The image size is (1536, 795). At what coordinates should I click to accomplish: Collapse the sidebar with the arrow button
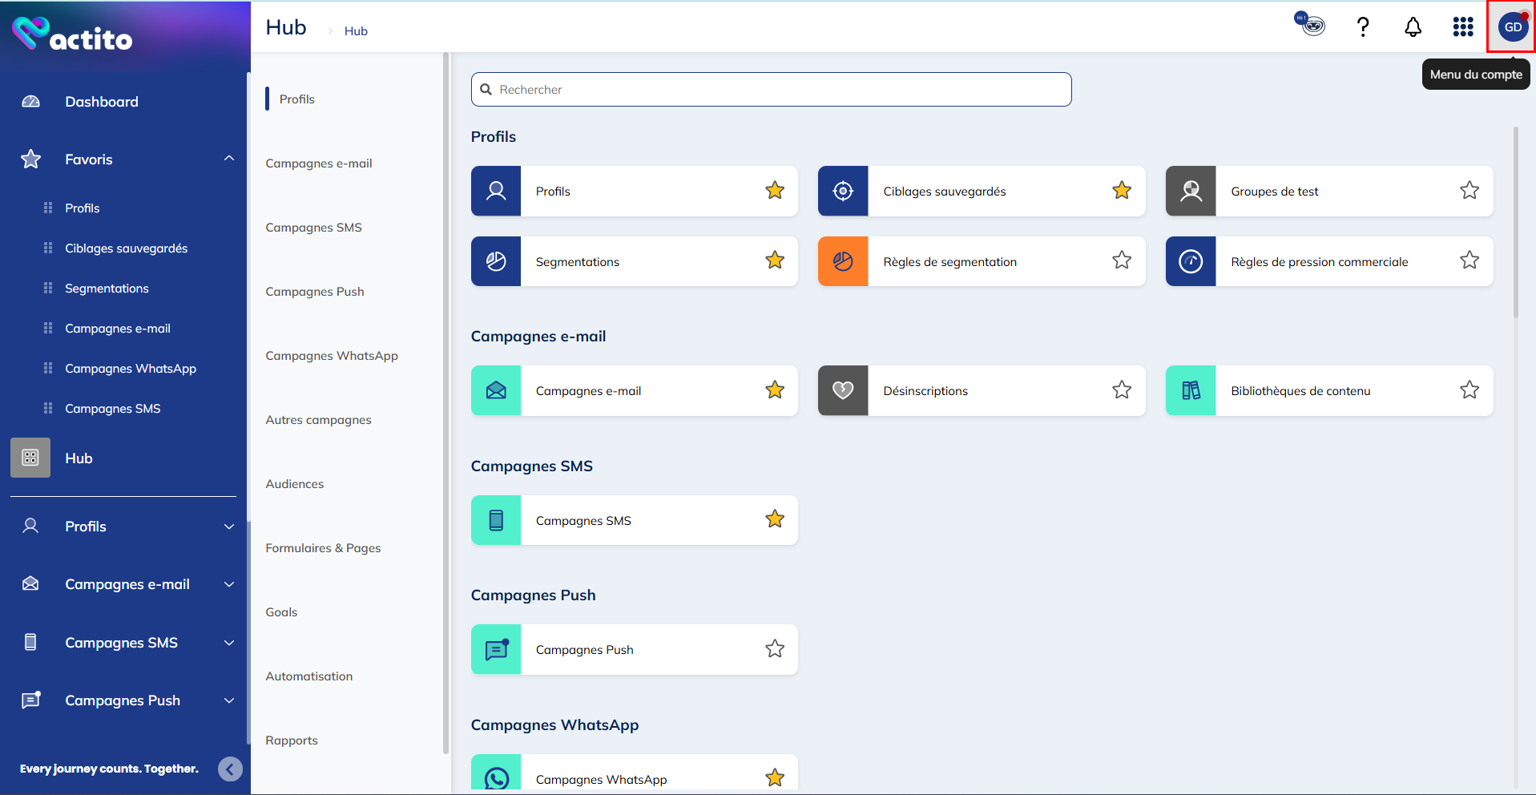[x=230, y=769]
